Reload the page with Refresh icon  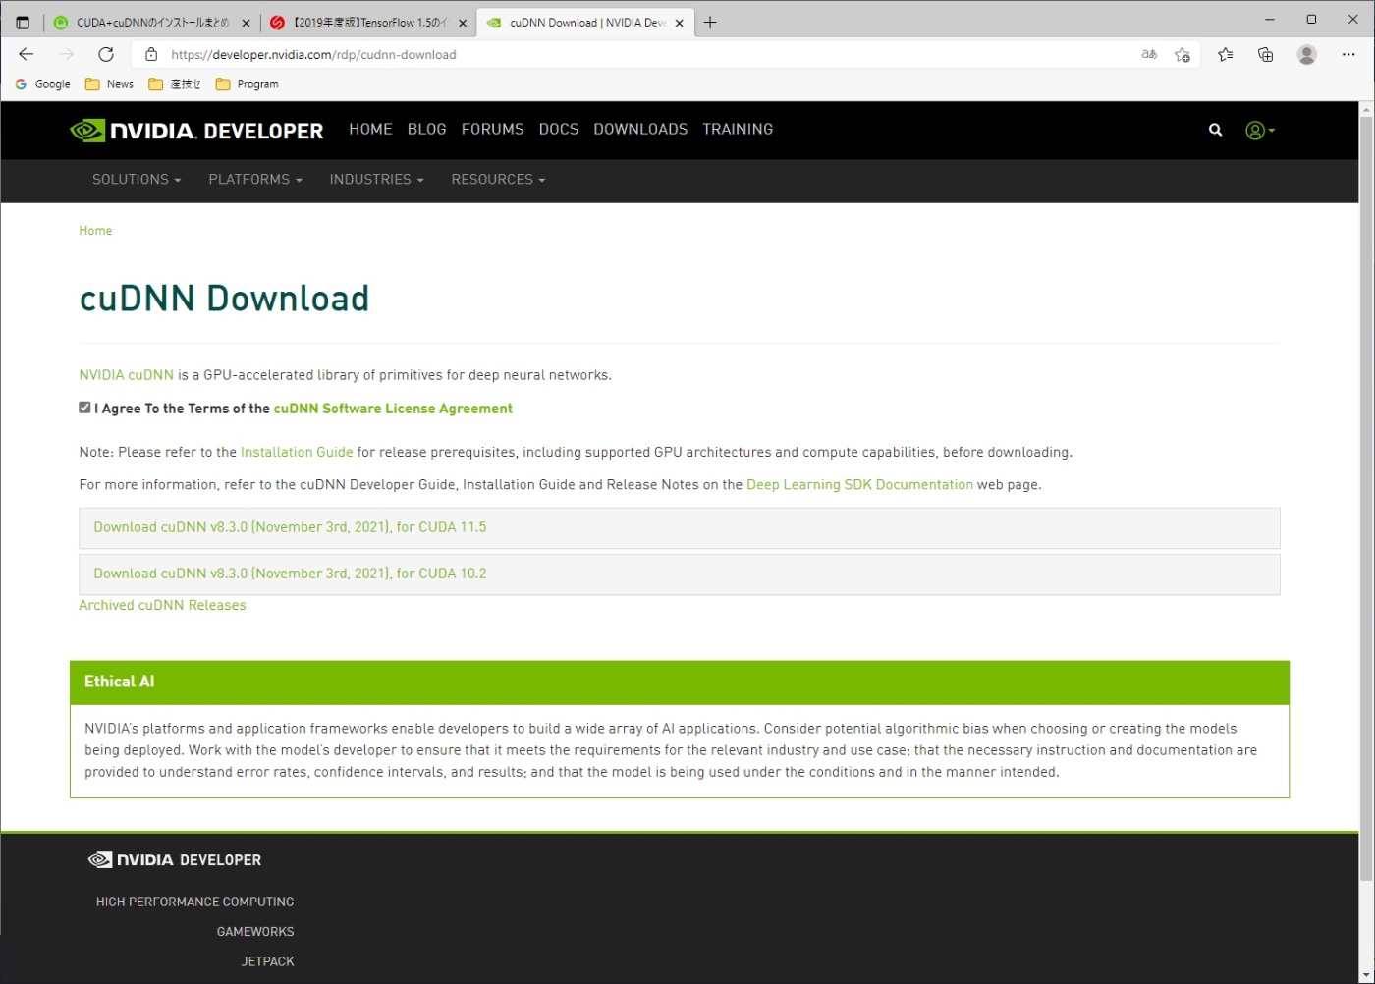pos(106,55)
